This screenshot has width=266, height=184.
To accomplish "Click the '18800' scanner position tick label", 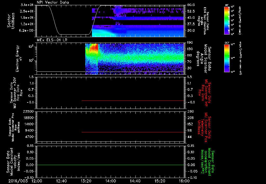I will tap(28, 118).
